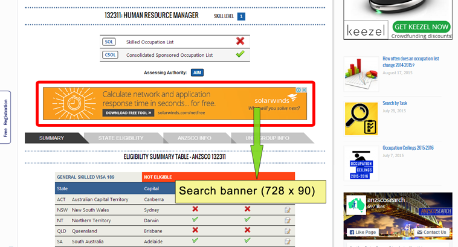Click the 'Brisbane' capital cell
The height and width of the screenshot is (247, 458).
pos(153,231)
